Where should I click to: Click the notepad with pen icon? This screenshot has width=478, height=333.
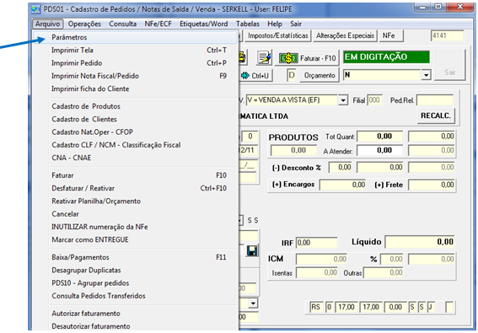coord(264,58)
